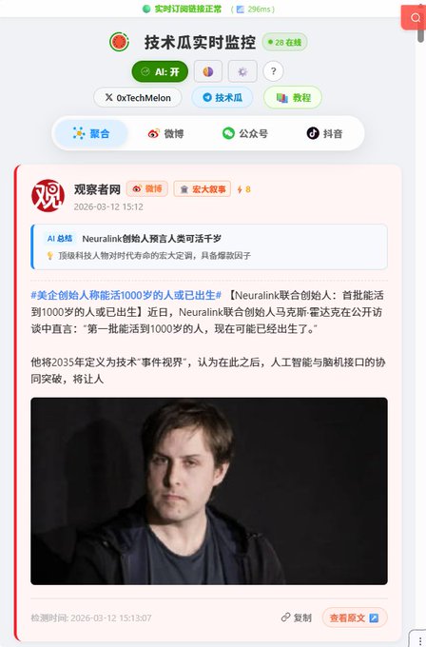Click the hashtag 美企创始人称能活1000岁的人或已出生
The height and width of the screenshot is (647, 426).
[126, 296]
